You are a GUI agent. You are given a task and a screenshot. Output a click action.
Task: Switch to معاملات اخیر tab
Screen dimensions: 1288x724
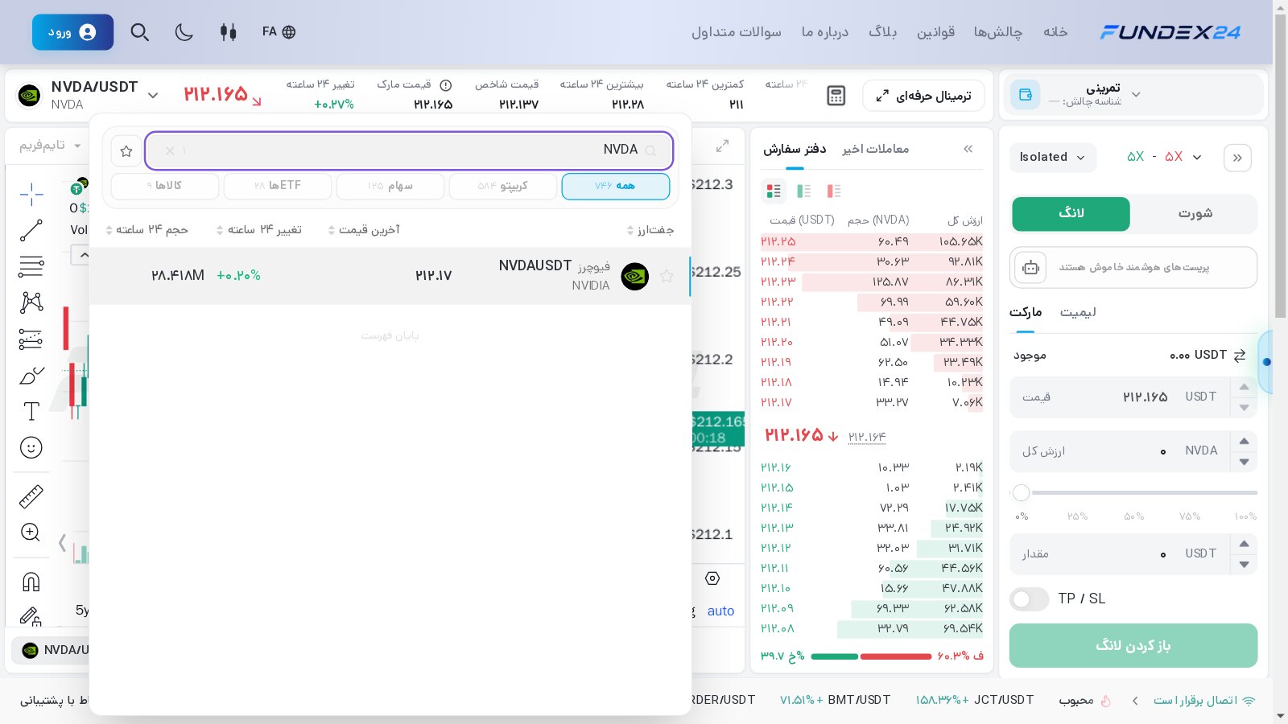[x=876, y=149]
